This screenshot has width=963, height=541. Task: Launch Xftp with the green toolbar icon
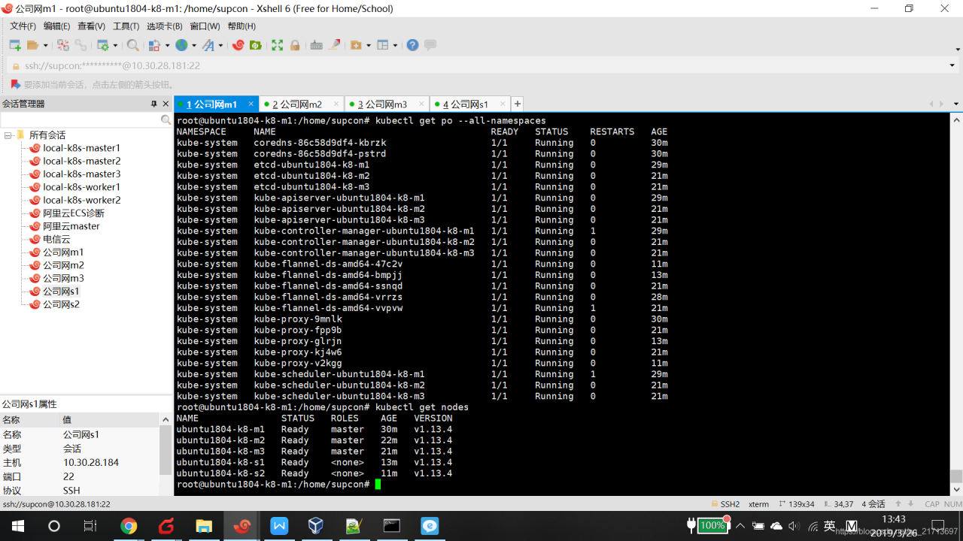coord(256,45)
